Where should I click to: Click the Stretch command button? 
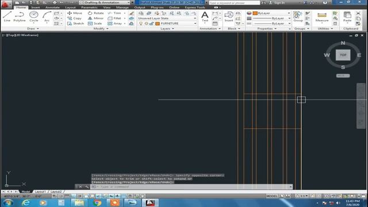(x=75, y=24)
